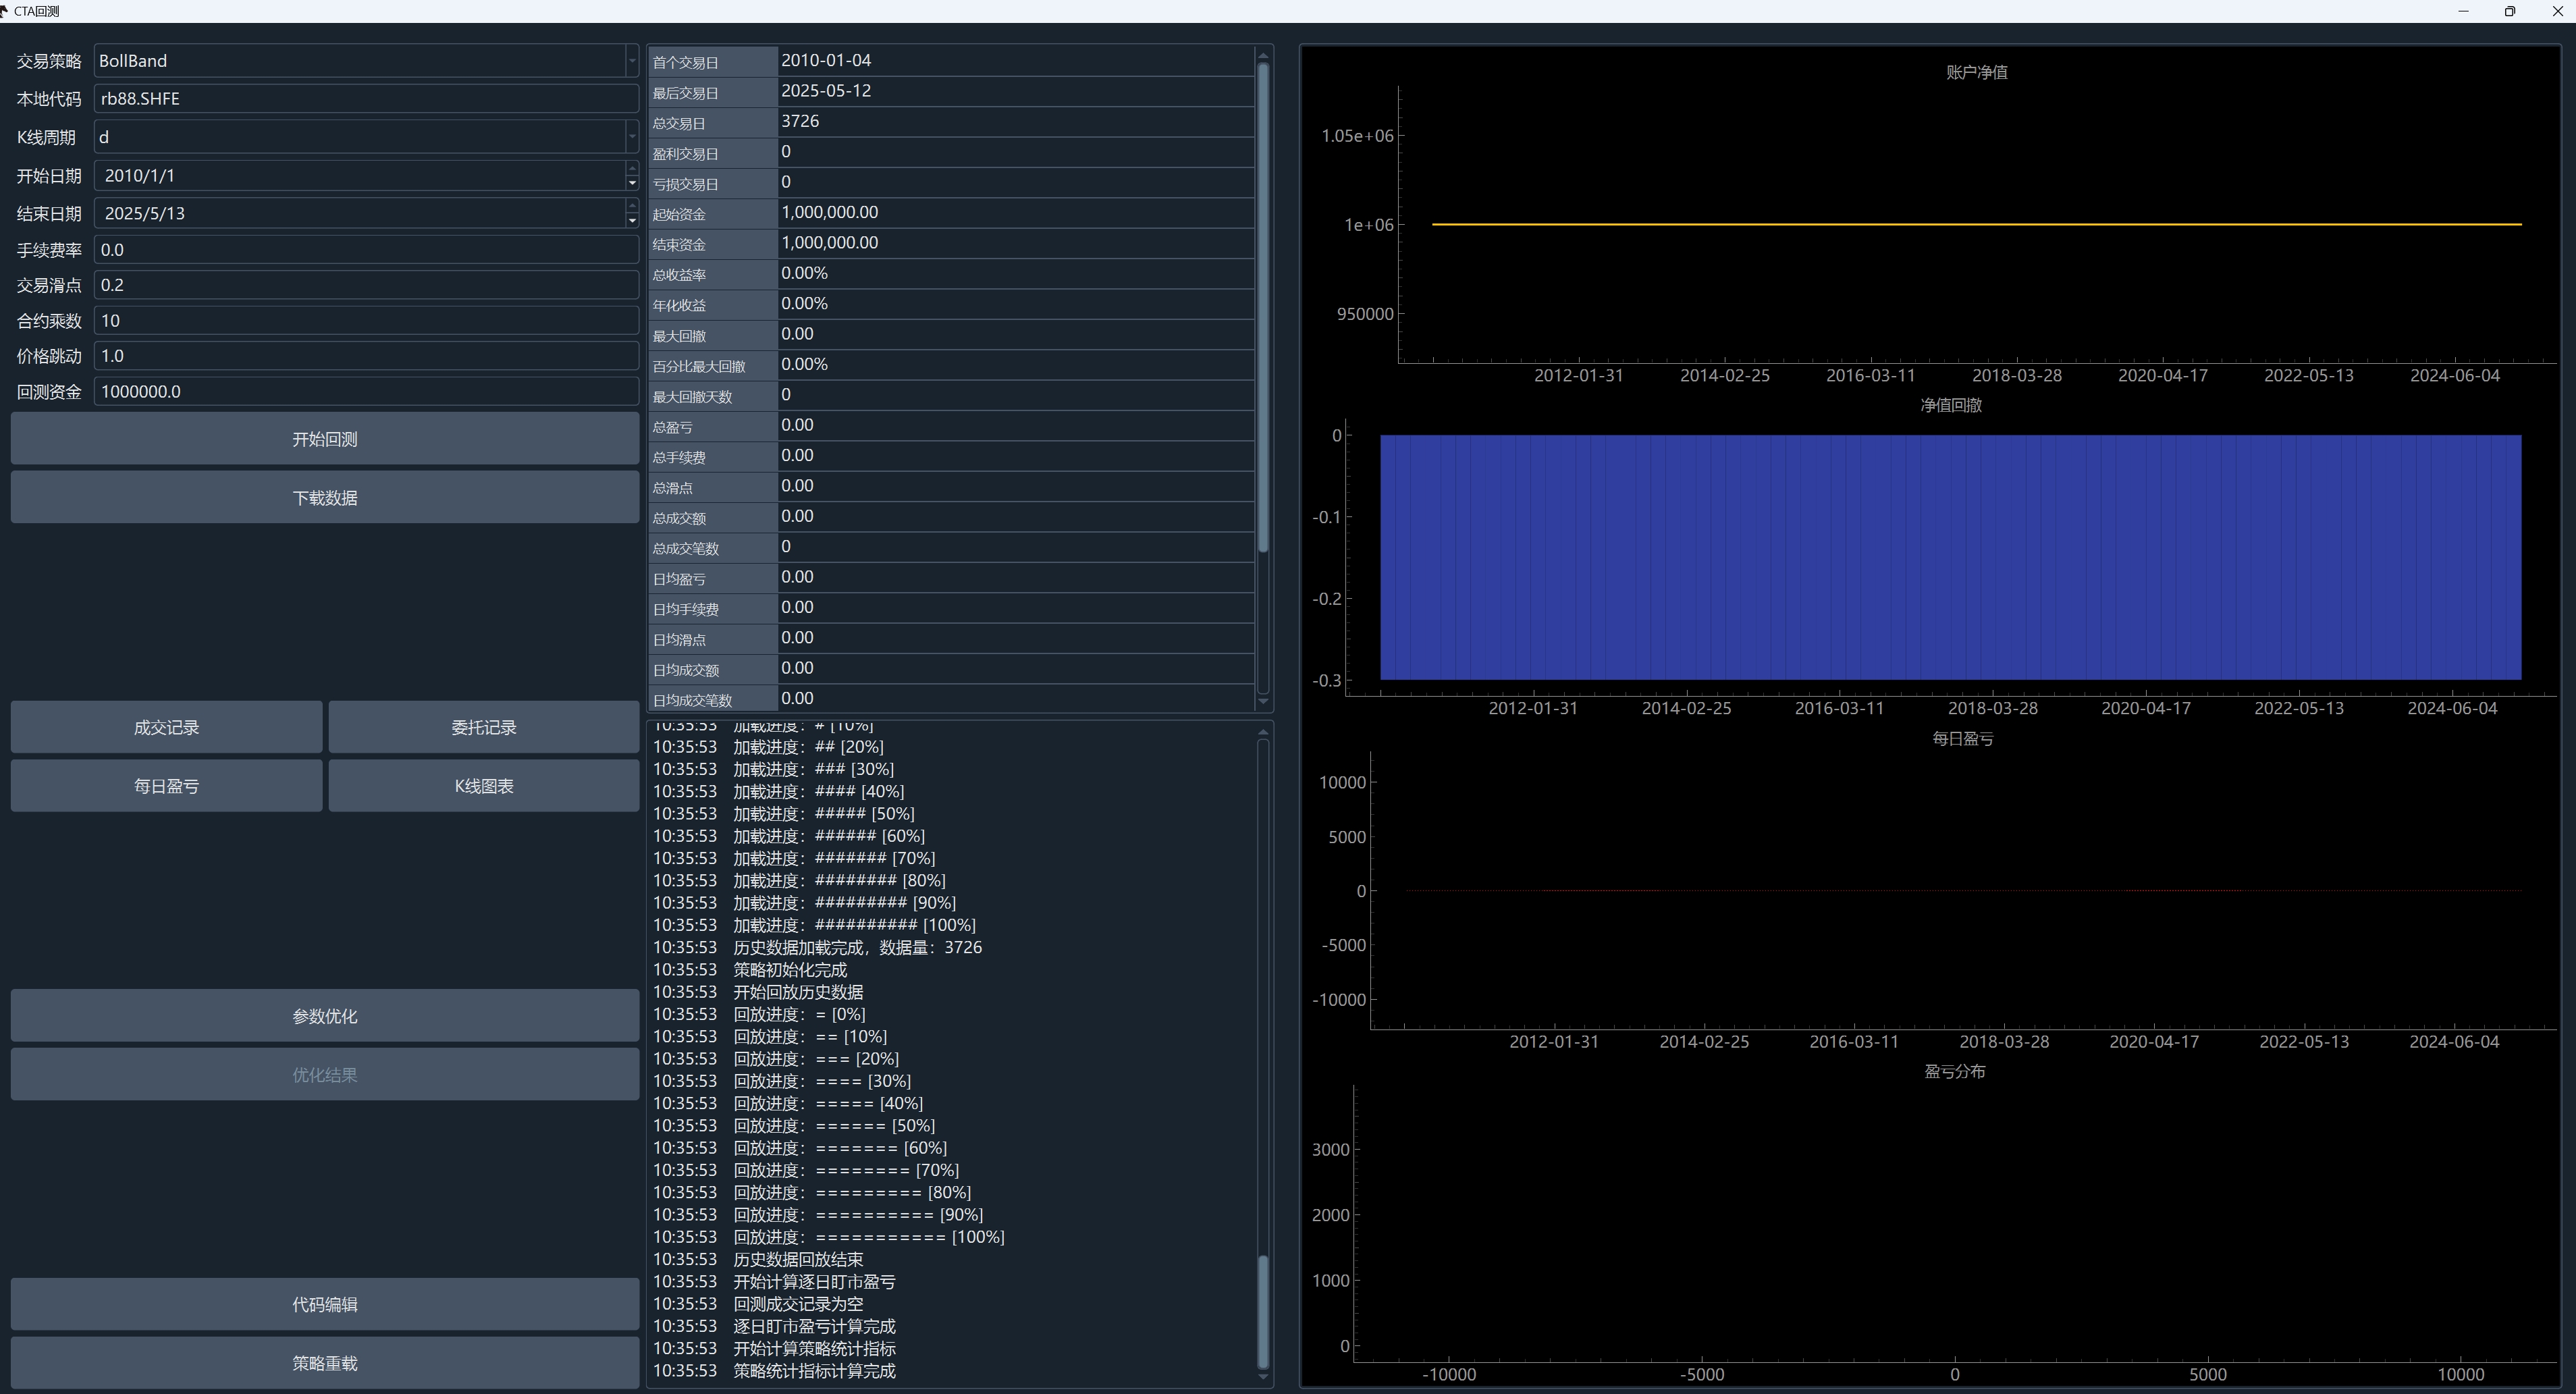The height and width of the screenshot is (1394, 2576).
Task: Click log line 回测成交记录为空
Action: pos(798,1305)
